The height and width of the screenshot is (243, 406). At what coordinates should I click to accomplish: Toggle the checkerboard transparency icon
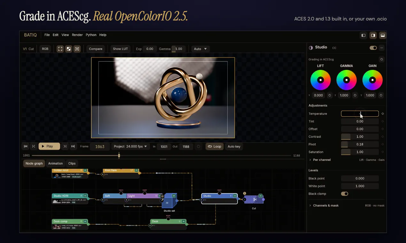click(x=68, y=49)
